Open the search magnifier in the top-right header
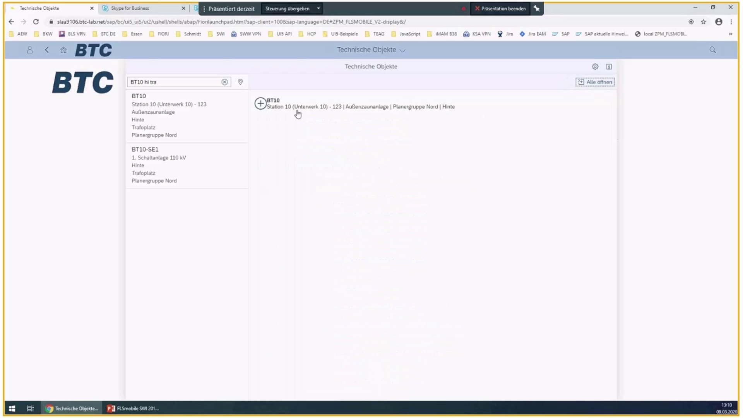Screen dimensions: 743x418 coord(712,50)
